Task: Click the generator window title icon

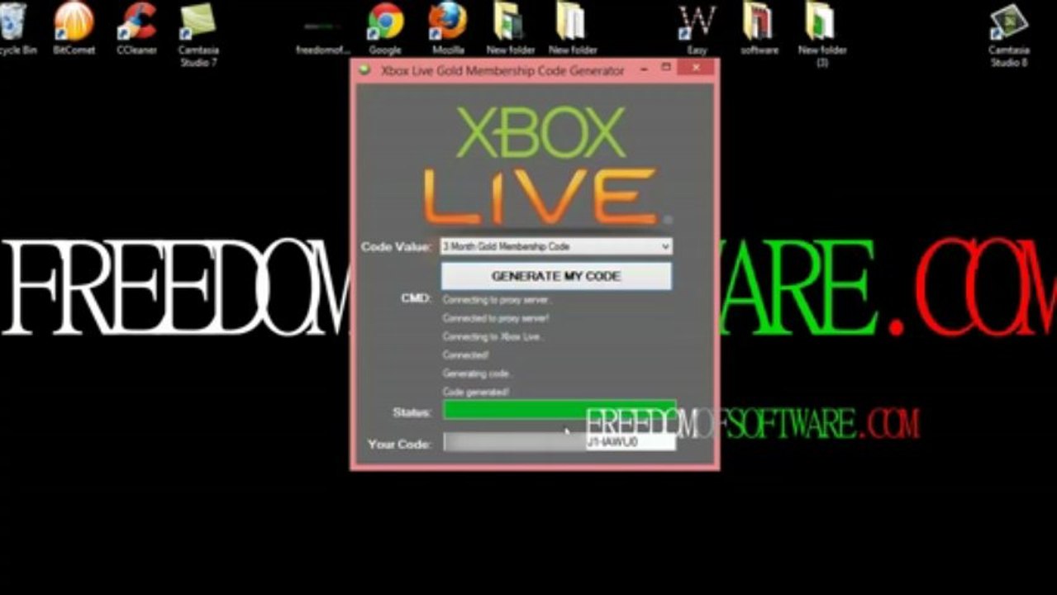Action: coord(364,69)
